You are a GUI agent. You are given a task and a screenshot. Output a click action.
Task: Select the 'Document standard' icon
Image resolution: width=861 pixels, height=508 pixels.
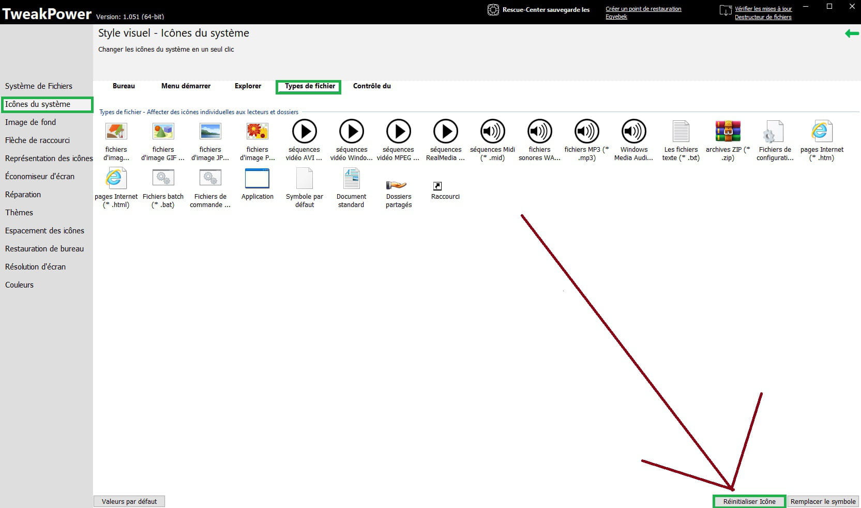tap(351, 179)
